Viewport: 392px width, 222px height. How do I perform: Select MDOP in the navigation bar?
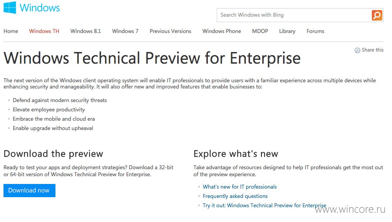point(260,31)
